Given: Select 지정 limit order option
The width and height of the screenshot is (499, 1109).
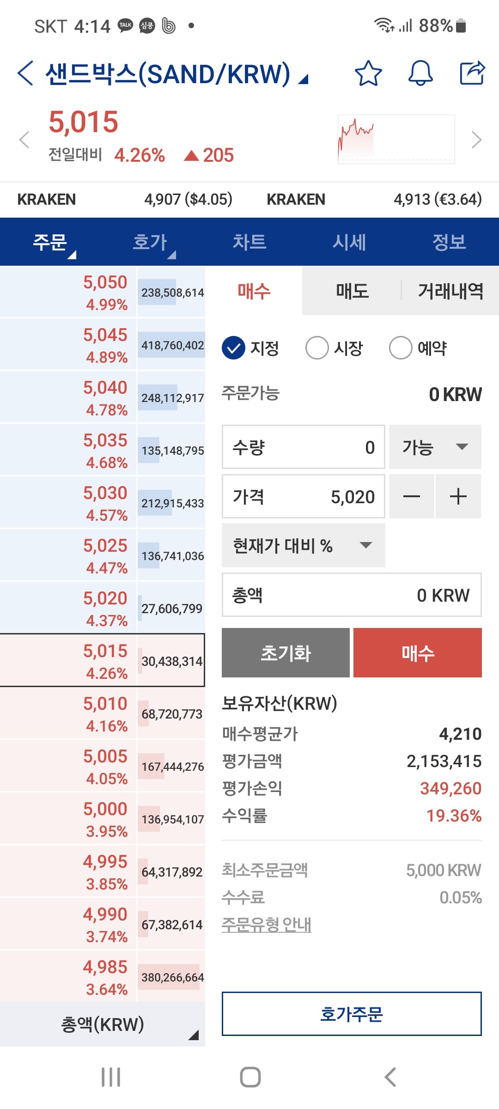Looking at the screenshot, I should coord(250,348).
